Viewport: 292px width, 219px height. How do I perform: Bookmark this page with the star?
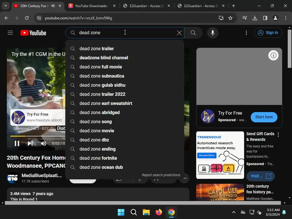pos(230,18)
